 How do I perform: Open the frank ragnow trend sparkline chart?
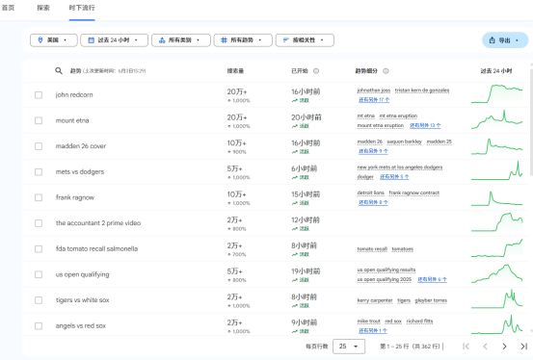pos(496,198)
